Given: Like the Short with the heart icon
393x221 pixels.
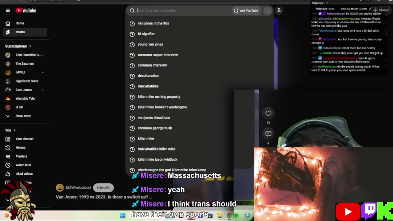Looking at the screenshot, I should pos(268,113).
